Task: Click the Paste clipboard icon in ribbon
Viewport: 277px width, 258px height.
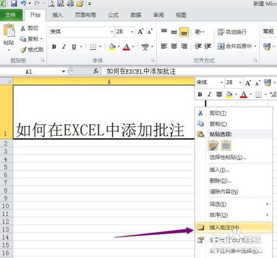Action: [x=9, y=30]
